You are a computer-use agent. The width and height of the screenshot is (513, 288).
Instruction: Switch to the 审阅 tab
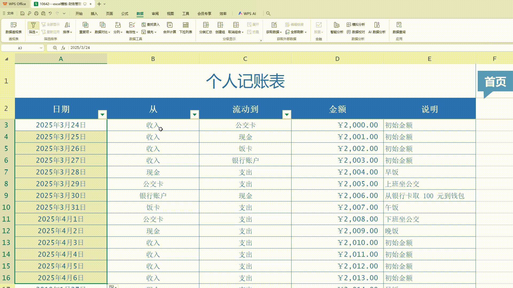tap(155, 14)
